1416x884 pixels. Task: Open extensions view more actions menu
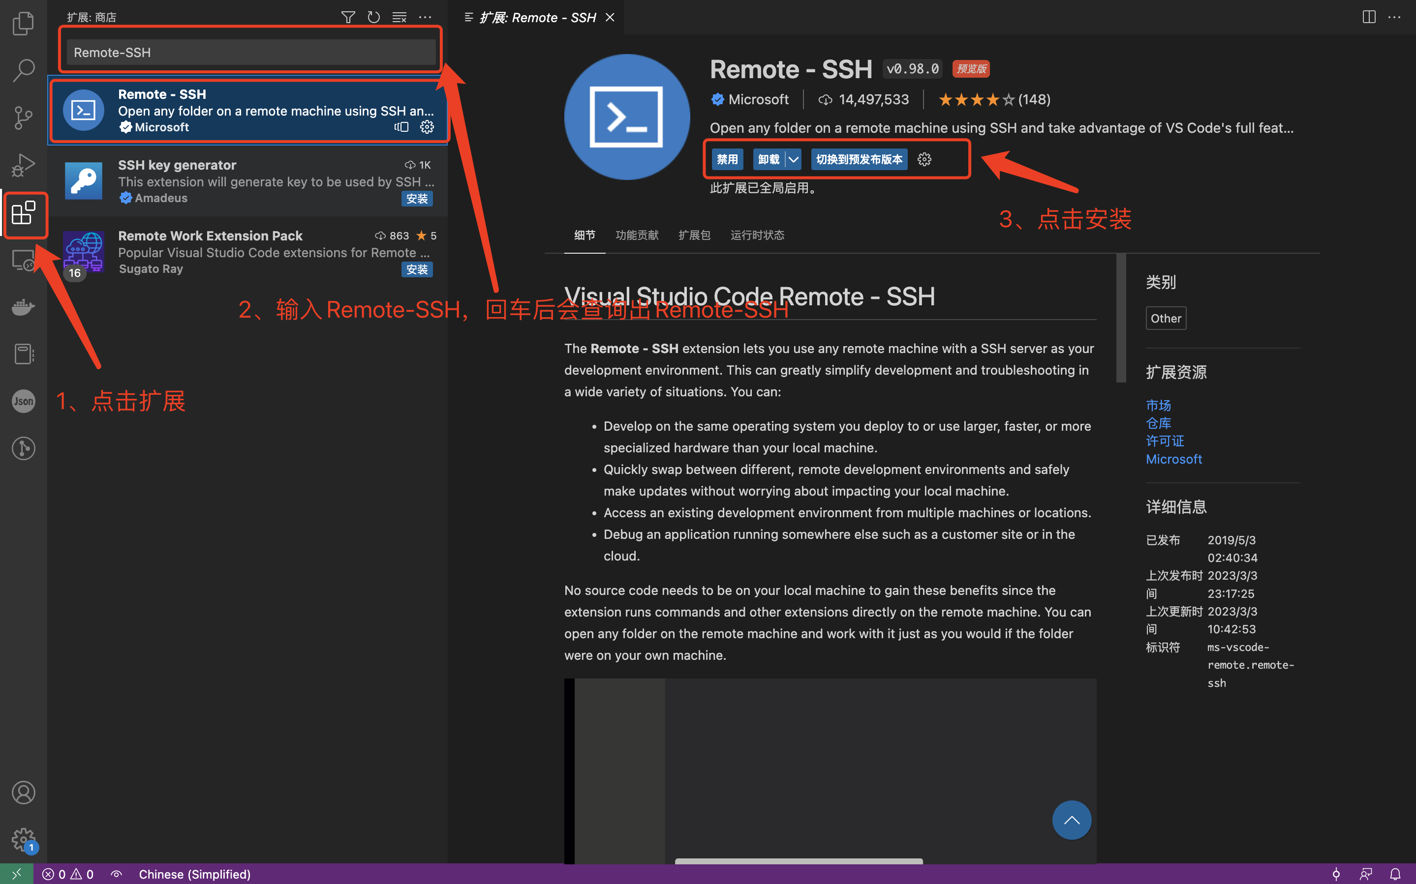425,17
